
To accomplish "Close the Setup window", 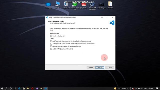I will pos(113,17).
